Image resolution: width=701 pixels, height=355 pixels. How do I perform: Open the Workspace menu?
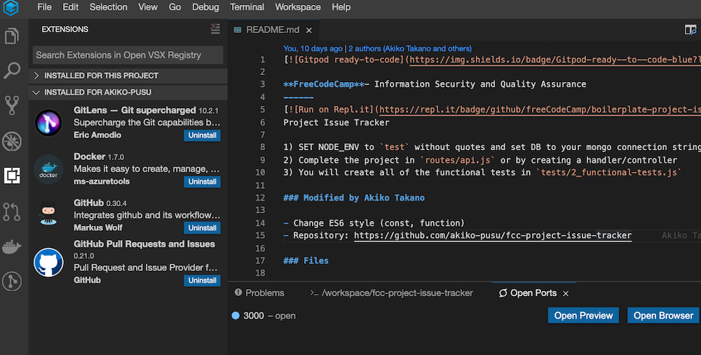[x=298, y=7]
